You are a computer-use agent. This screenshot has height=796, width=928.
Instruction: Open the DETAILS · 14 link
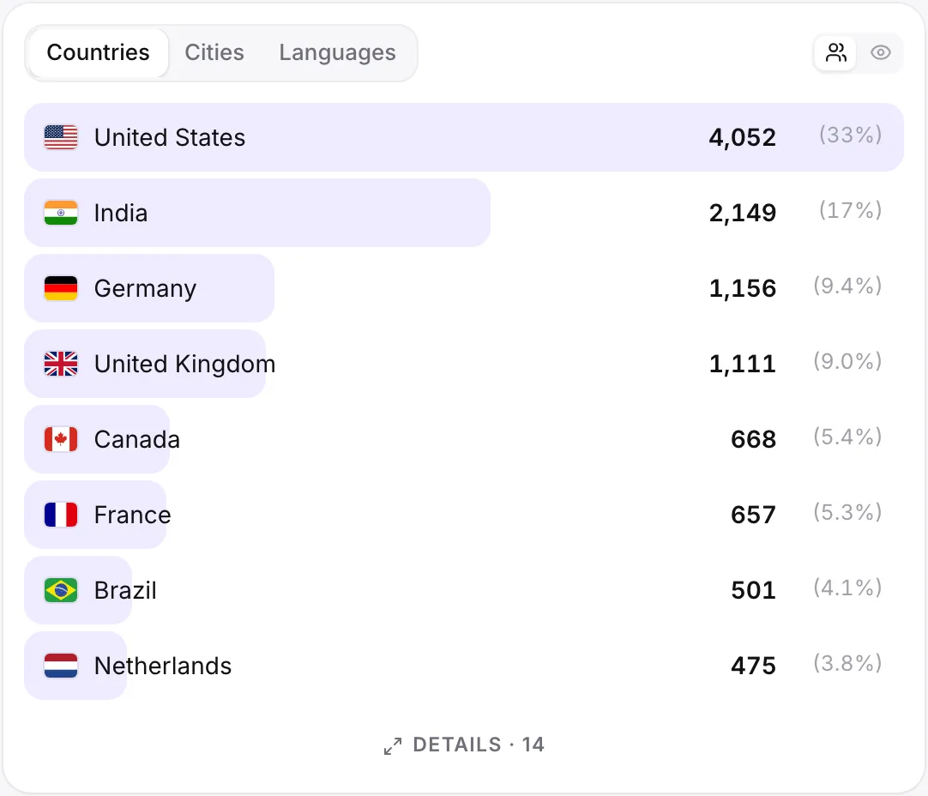pyautogui.click(x=464, y=745)
